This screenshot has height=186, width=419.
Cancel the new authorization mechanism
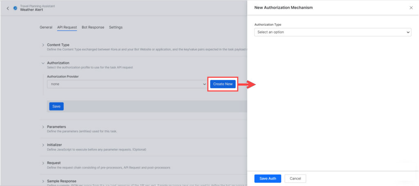pyautogui.click(x=295, y=179)
